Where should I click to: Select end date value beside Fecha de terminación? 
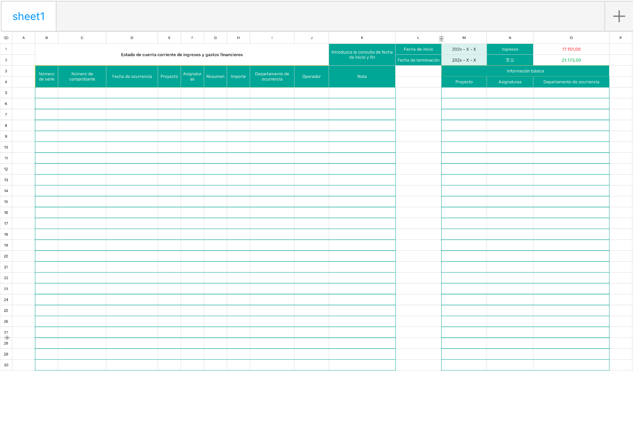(464, 60)
